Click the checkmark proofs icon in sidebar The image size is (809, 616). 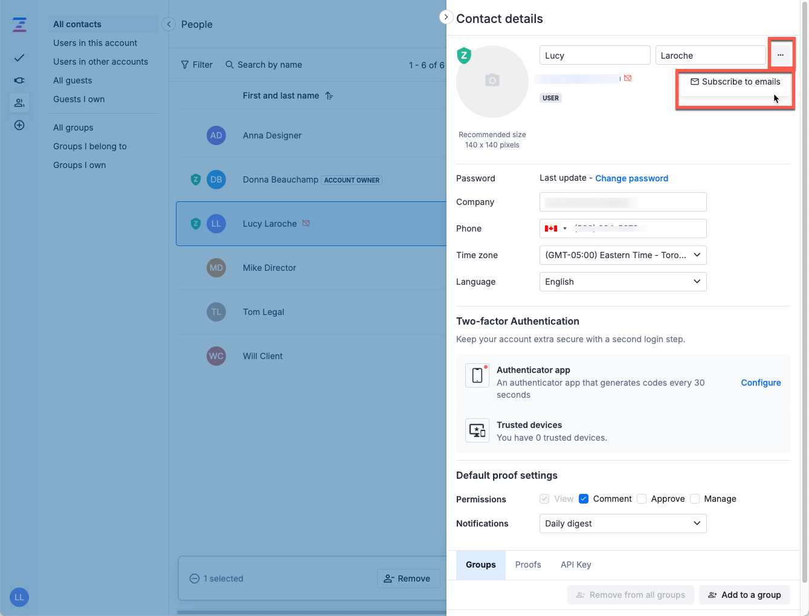(19, 58)
